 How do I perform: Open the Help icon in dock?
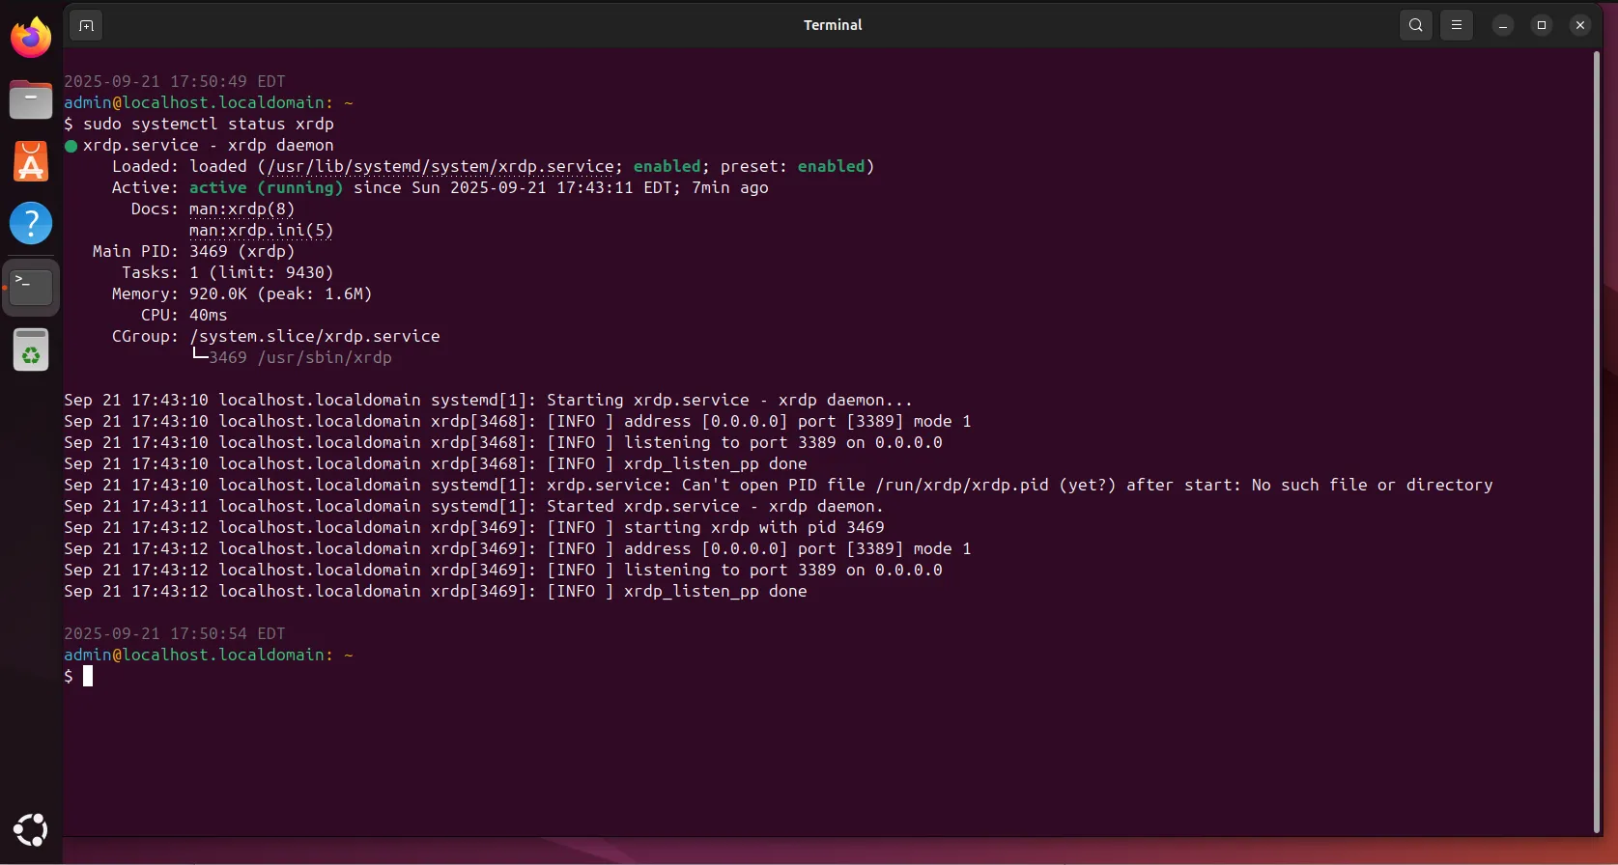point(31,223)
